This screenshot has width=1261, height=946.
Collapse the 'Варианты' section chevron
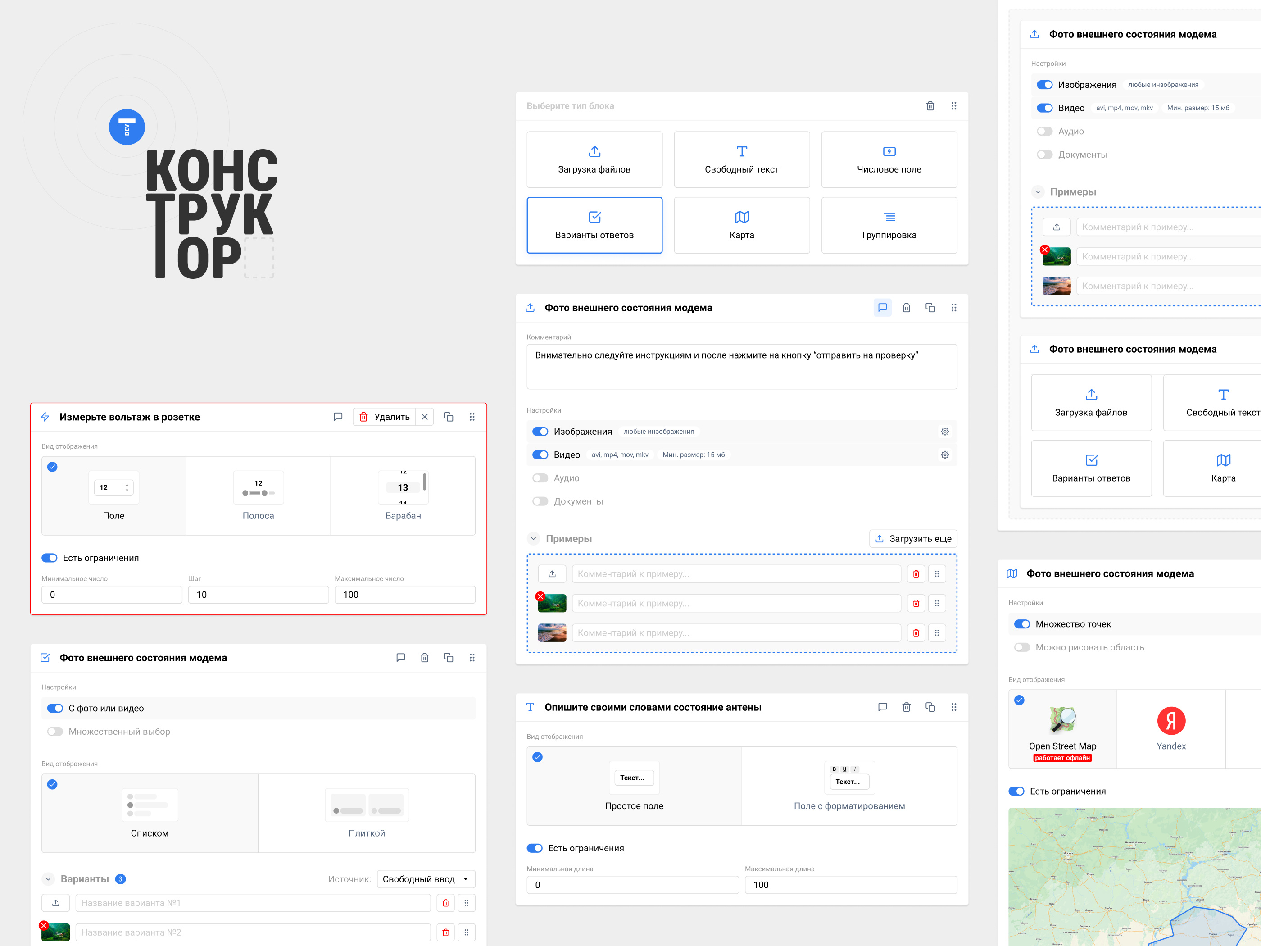point(48,879)
